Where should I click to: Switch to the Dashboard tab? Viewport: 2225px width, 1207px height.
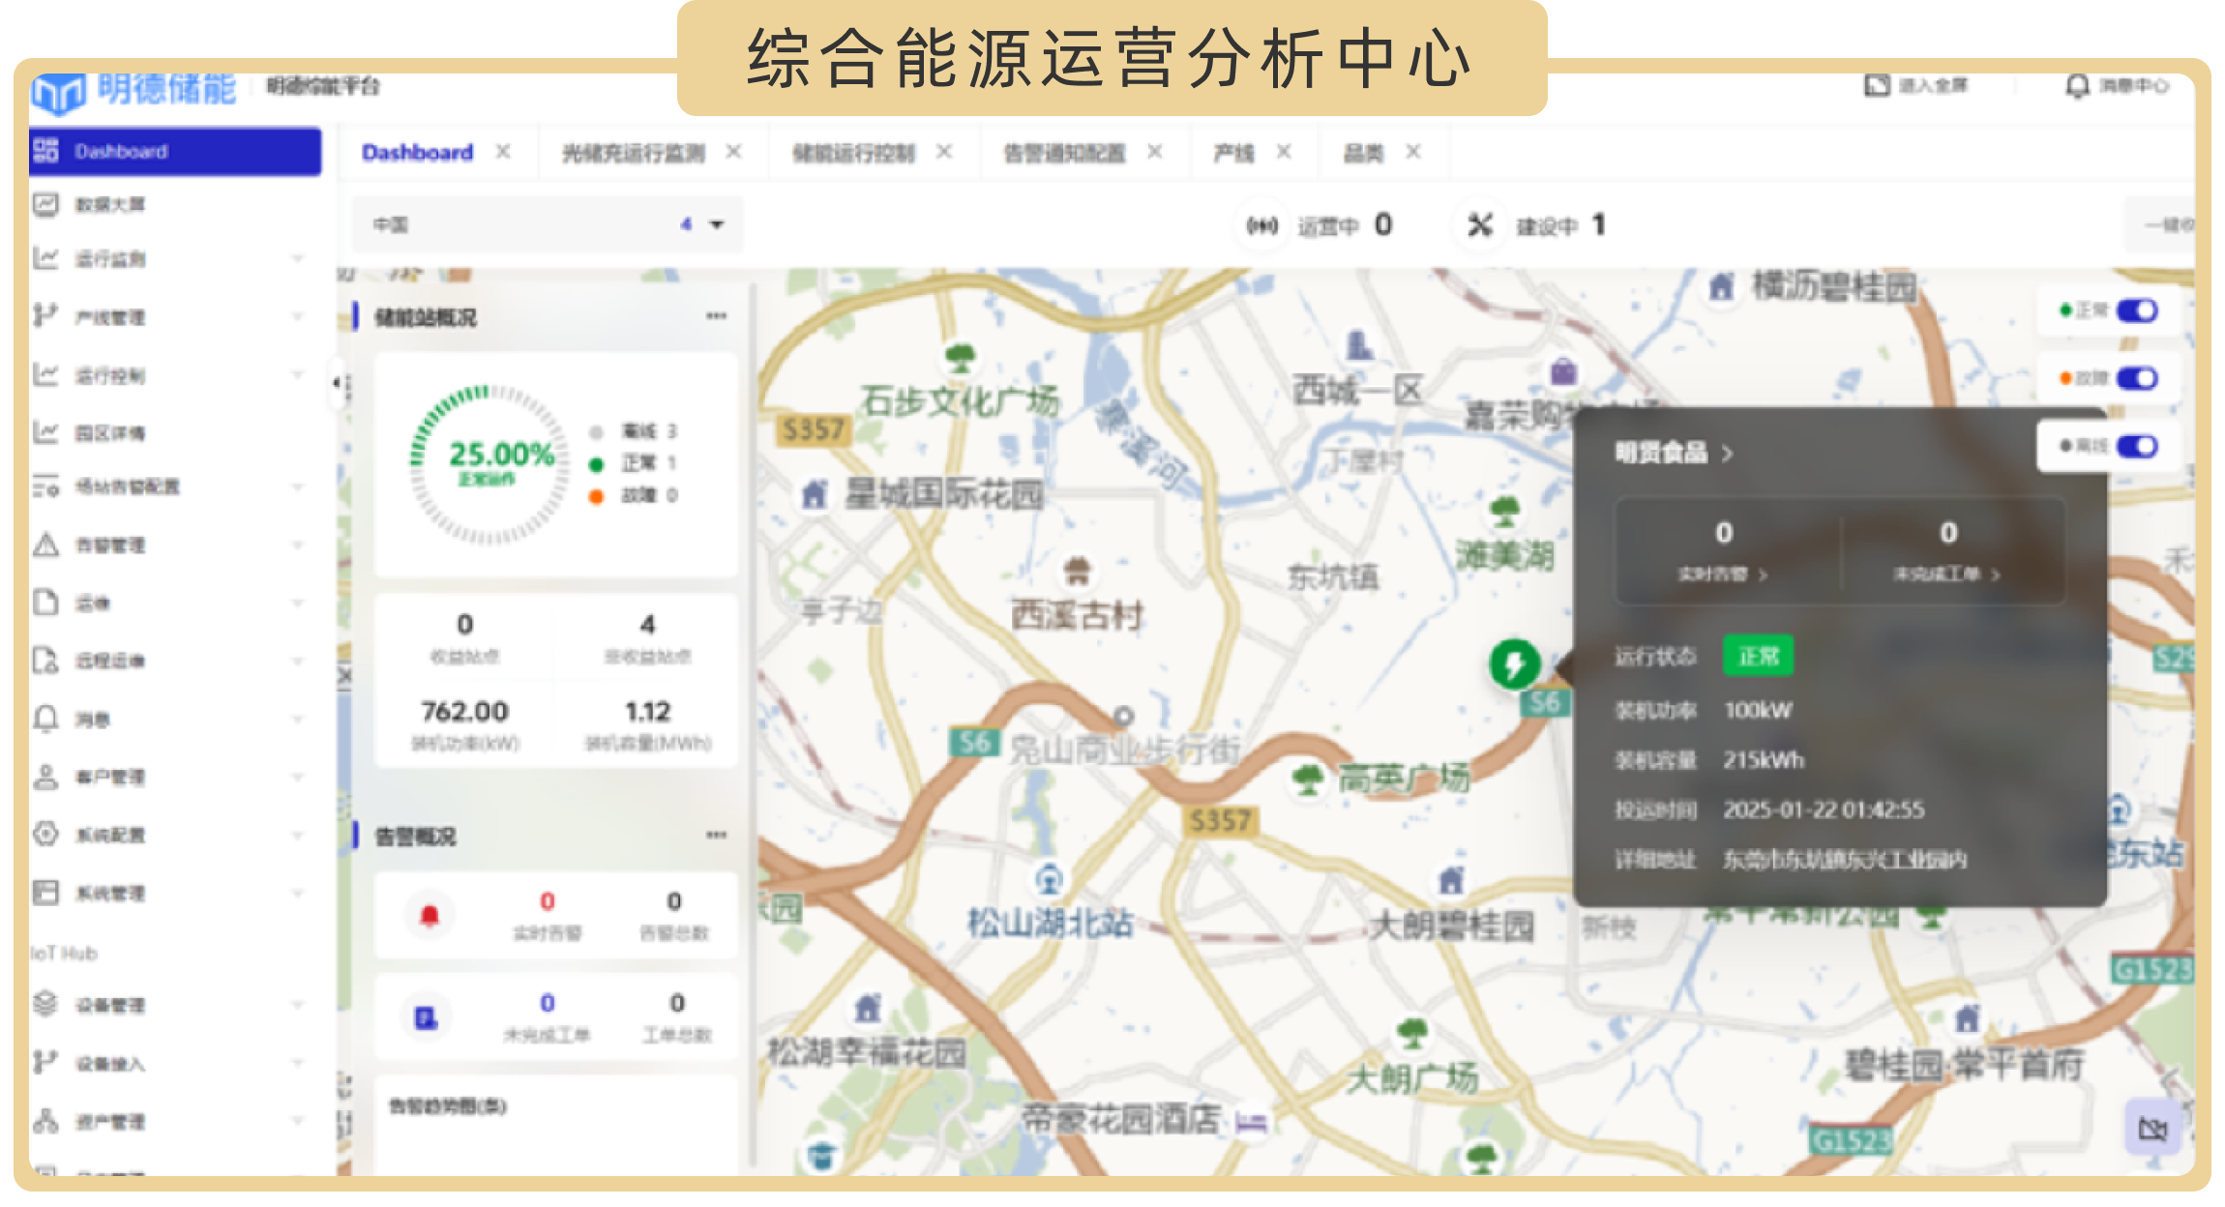pyautogui.click(x=417, y=152)
